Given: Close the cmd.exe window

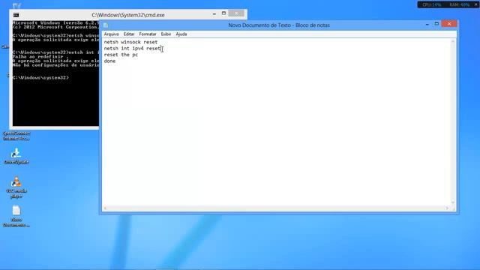Looking at the screenshot, I should coord(236,13).
